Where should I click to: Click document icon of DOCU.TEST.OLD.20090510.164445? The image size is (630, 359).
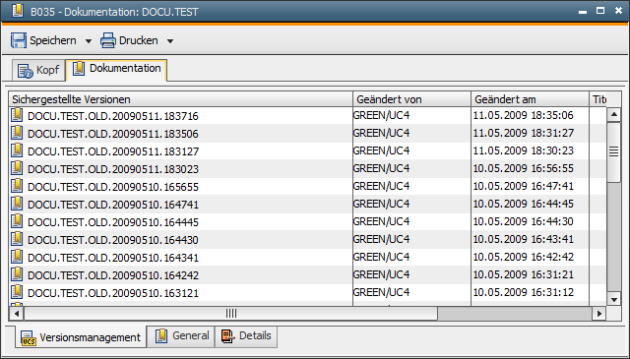click(x=17, y=221)
